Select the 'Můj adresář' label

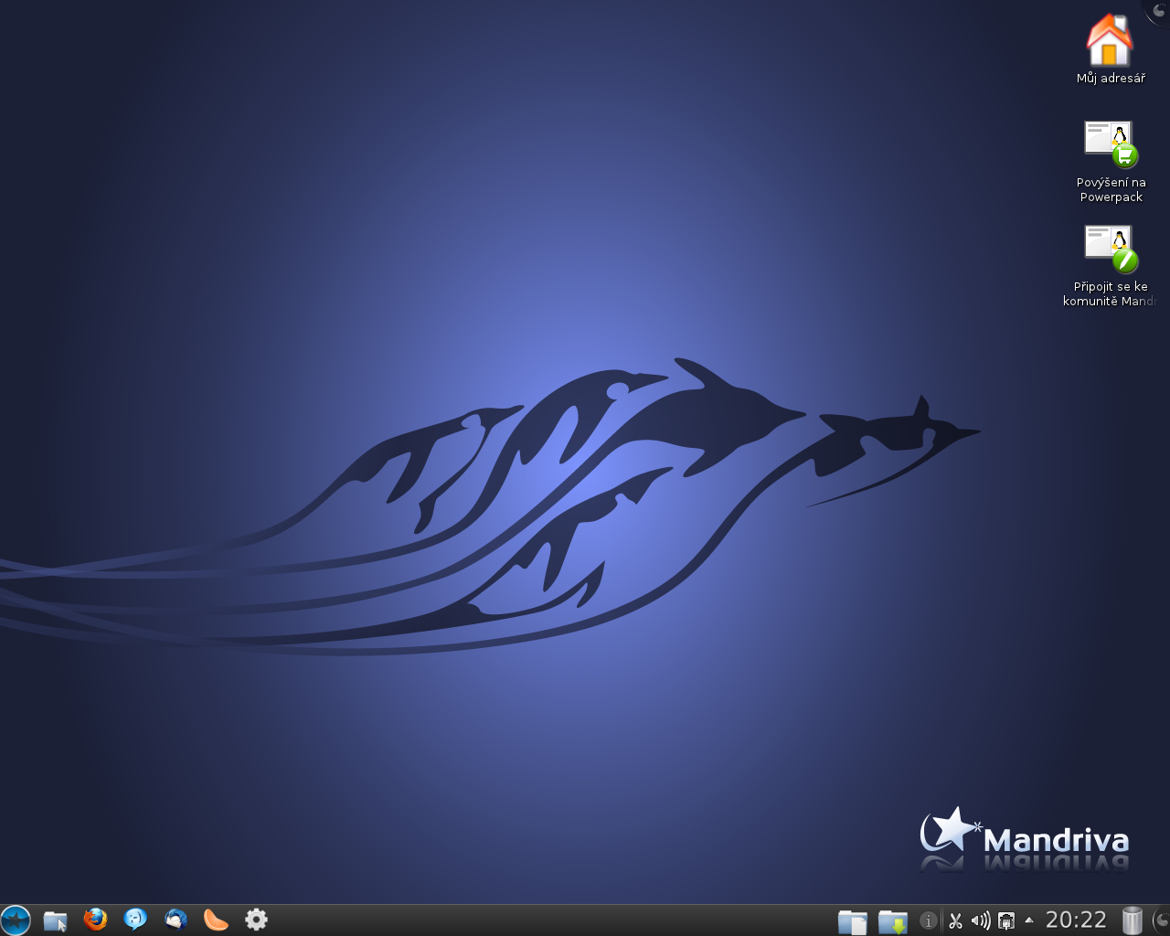(1111, 79)
